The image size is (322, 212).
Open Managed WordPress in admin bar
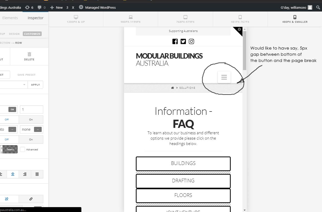[x=97, y=7]
